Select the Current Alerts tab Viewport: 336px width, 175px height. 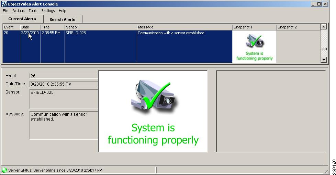coord(22,19)
